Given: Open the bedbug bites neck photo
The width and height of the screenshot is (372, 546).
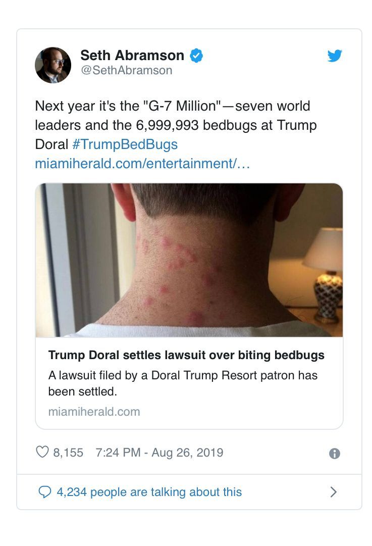Looking at the screenshot, I should point(189,260).
